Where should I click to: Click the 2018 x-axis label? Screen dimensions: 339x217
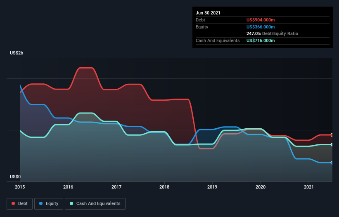pos(164,187)
